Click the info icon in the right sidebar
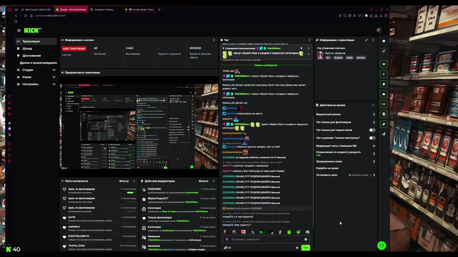 [x=384, y=41]
